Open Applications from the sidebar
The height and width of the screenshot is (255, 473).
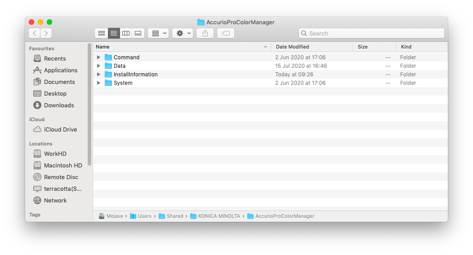coord(60,70)
